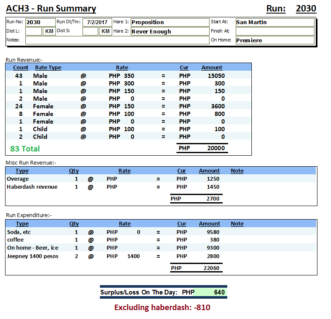Click the Excluding haberdash: -810 text
Image resolution: width=331 pixels, height=319 pixels.
[x=162, y=308]
